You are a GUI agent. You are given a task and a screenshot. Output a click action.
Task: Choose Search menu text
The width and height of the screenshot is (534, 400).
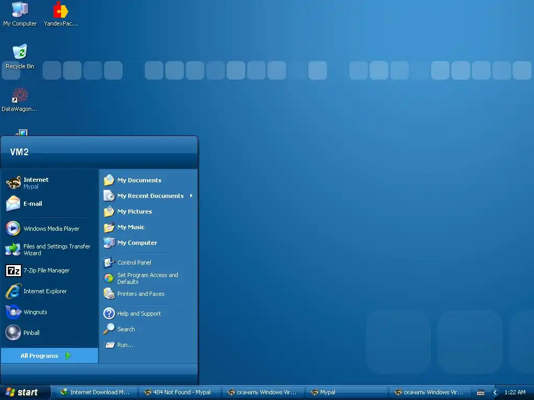(x=126, y=329)
